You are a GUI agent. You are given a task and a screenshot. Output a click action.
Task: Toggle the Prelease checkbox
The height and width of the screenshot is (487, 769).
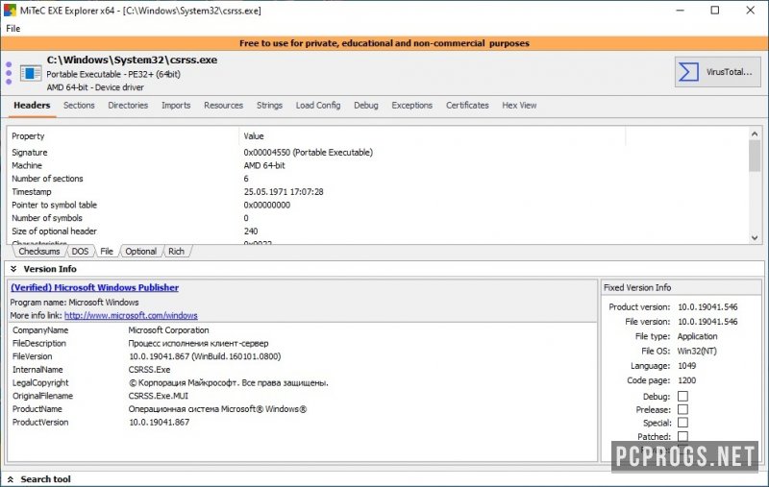[682, 409]
